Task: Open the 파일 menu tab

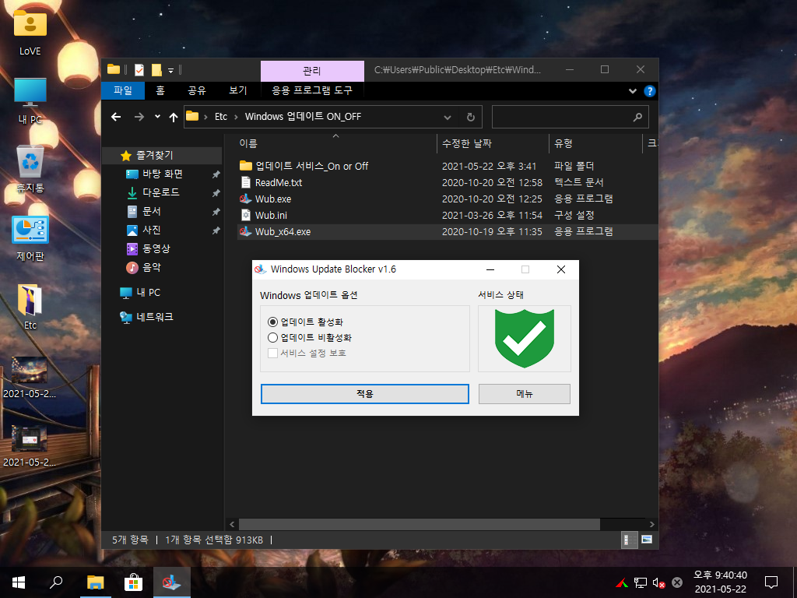Action: [x=123, y=90]
